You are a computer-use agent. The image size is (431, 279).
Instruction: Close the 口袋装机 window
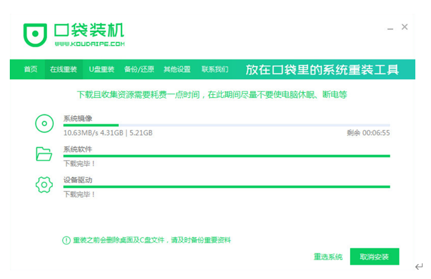(404, 27)
